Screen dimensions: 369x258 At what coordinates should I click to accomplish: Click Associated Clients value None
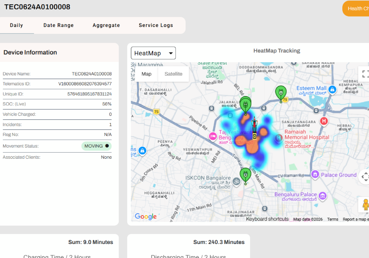coord(106,157)
